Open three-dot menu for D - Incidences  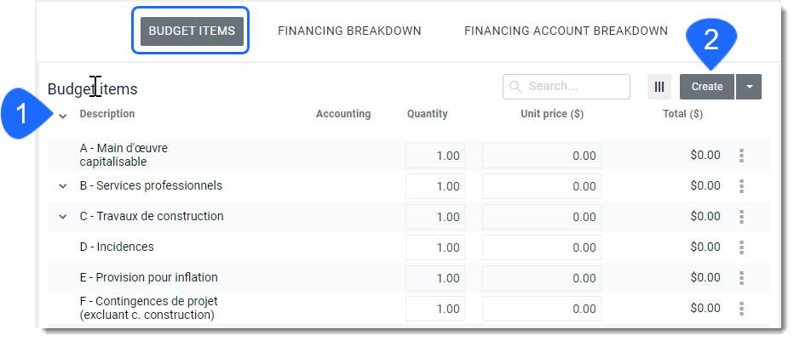coord(741,247)
